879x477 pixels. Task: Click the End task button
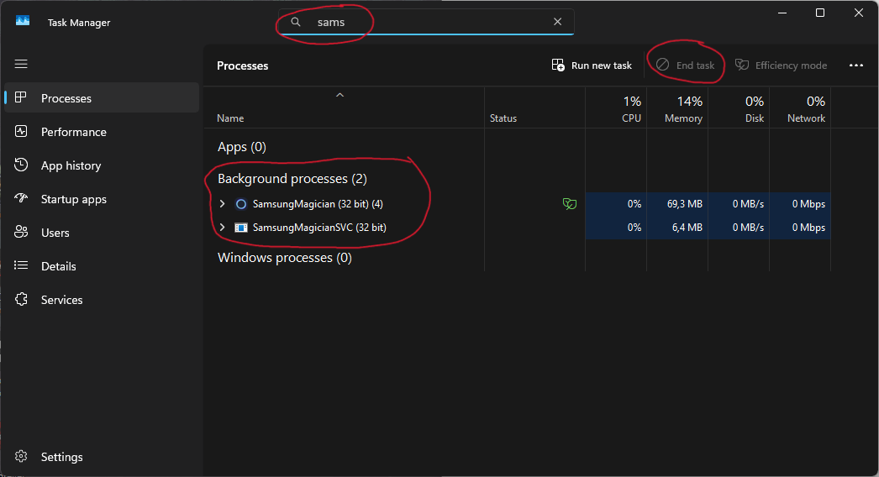[x=686, y=65]
